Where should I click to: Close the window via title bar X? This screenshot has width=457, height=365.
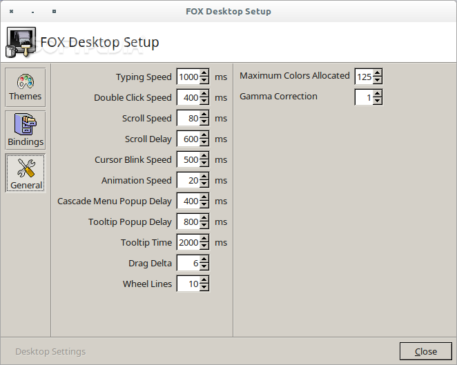tap(11, 11)
